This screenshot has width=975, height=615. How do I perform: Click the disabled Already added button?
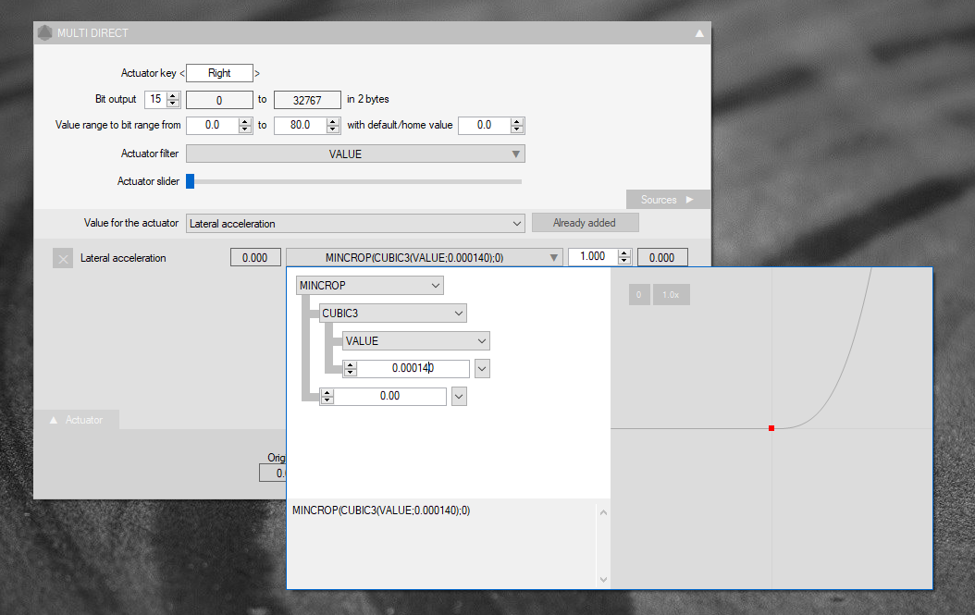point(585,223)
